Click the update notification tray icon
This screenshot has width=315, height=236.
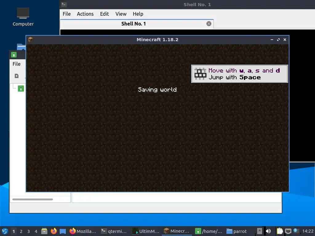296,231
